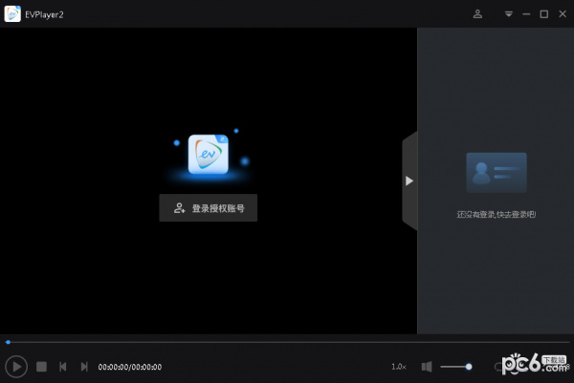Open the user account icon in title bar
This screenshot has height=383, width=574.
click(x=477, y=14)
